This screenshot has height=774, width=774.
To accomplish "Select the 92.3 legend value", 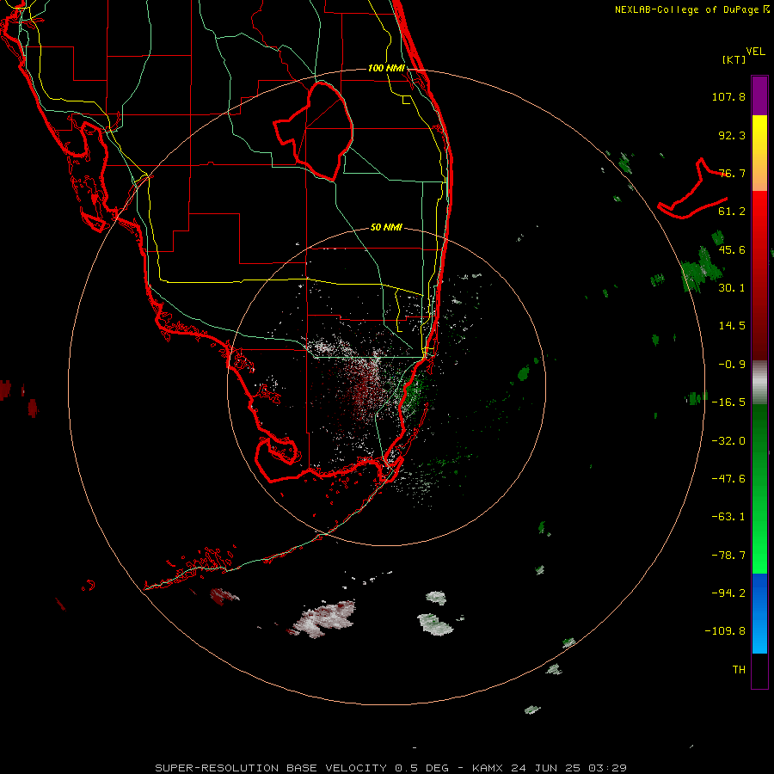I will click(732, 135).
